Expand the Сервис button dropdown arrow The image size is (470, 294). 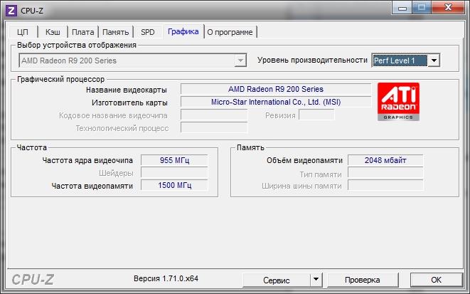click(x=316, y=280)
